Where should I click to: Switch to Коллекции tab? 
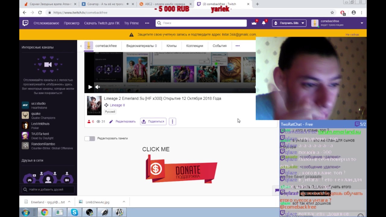point(195,46)
